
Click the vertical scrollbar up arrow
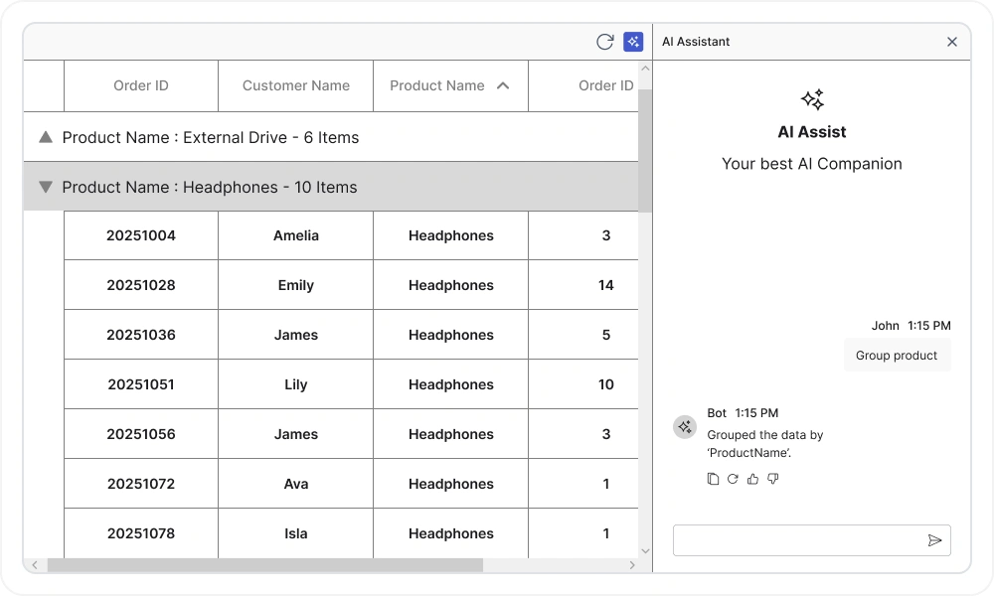pyautogui.click(x=645, y=69)
